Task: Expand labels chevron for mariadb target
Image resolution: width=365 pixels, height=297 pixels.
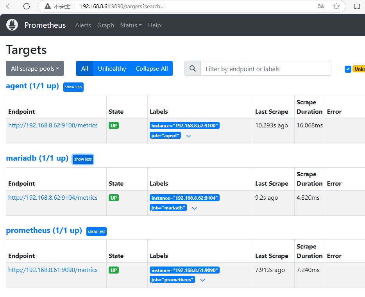Action: pos(194,208)
